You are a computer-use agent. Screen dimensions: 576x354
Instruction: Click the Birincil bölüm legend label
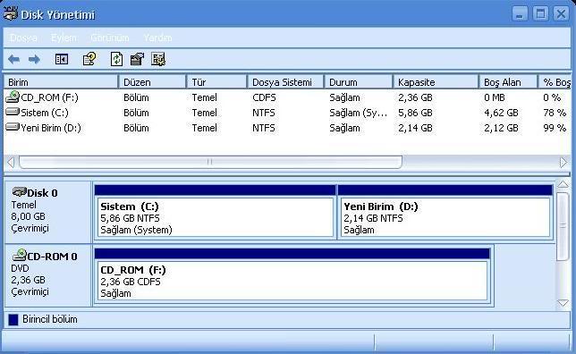(49, 319)
